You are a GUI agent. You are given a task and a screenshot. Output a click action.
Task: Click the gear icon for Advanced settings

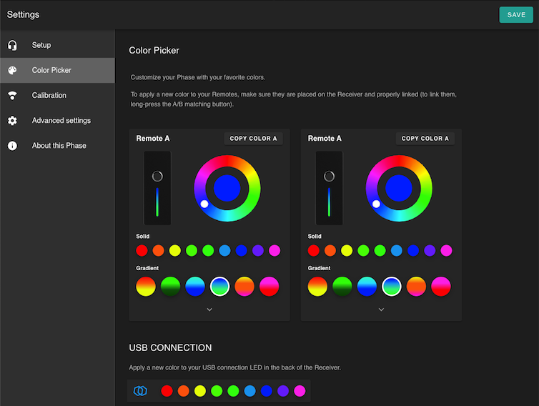[12, 121]
